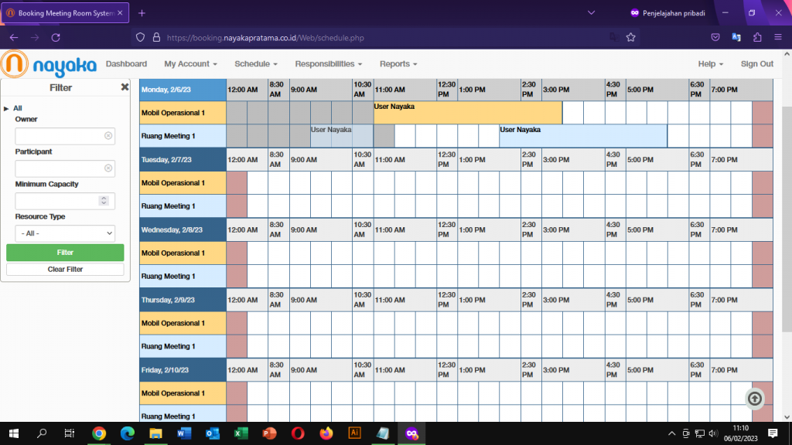Image resolution: width=792 pixels, height=445 pixels.
Task: Reload the page using the browser refresh icon
Action: click(56, 37)
